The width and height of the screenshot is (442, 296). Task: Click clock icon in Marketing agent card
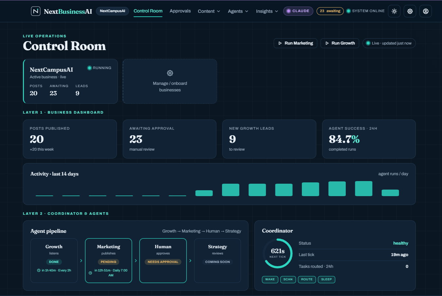(90, 273)
